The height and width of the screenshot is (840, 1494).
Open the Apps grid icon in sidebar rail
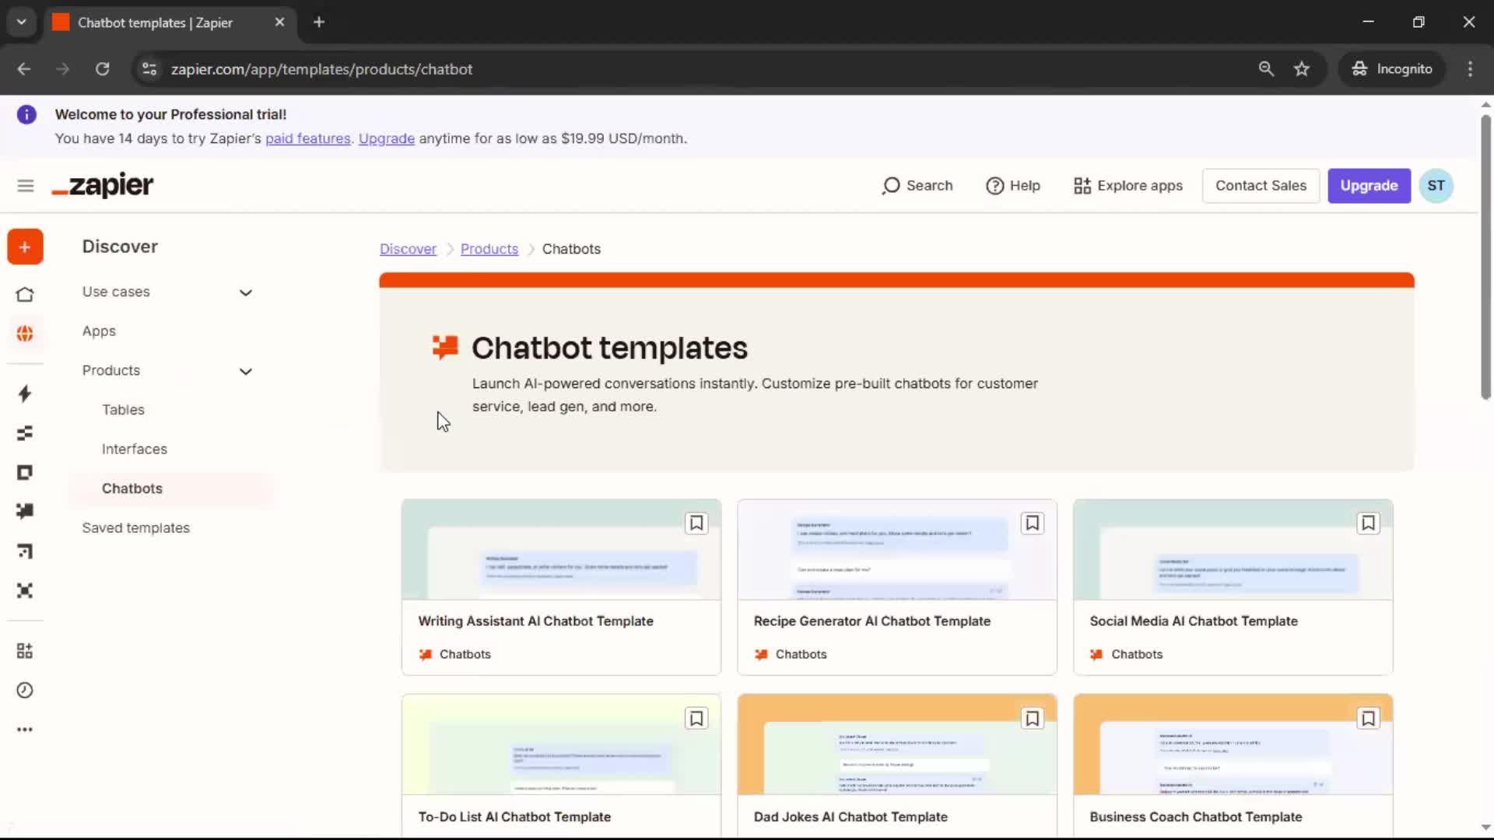click(x=25, y=651)
